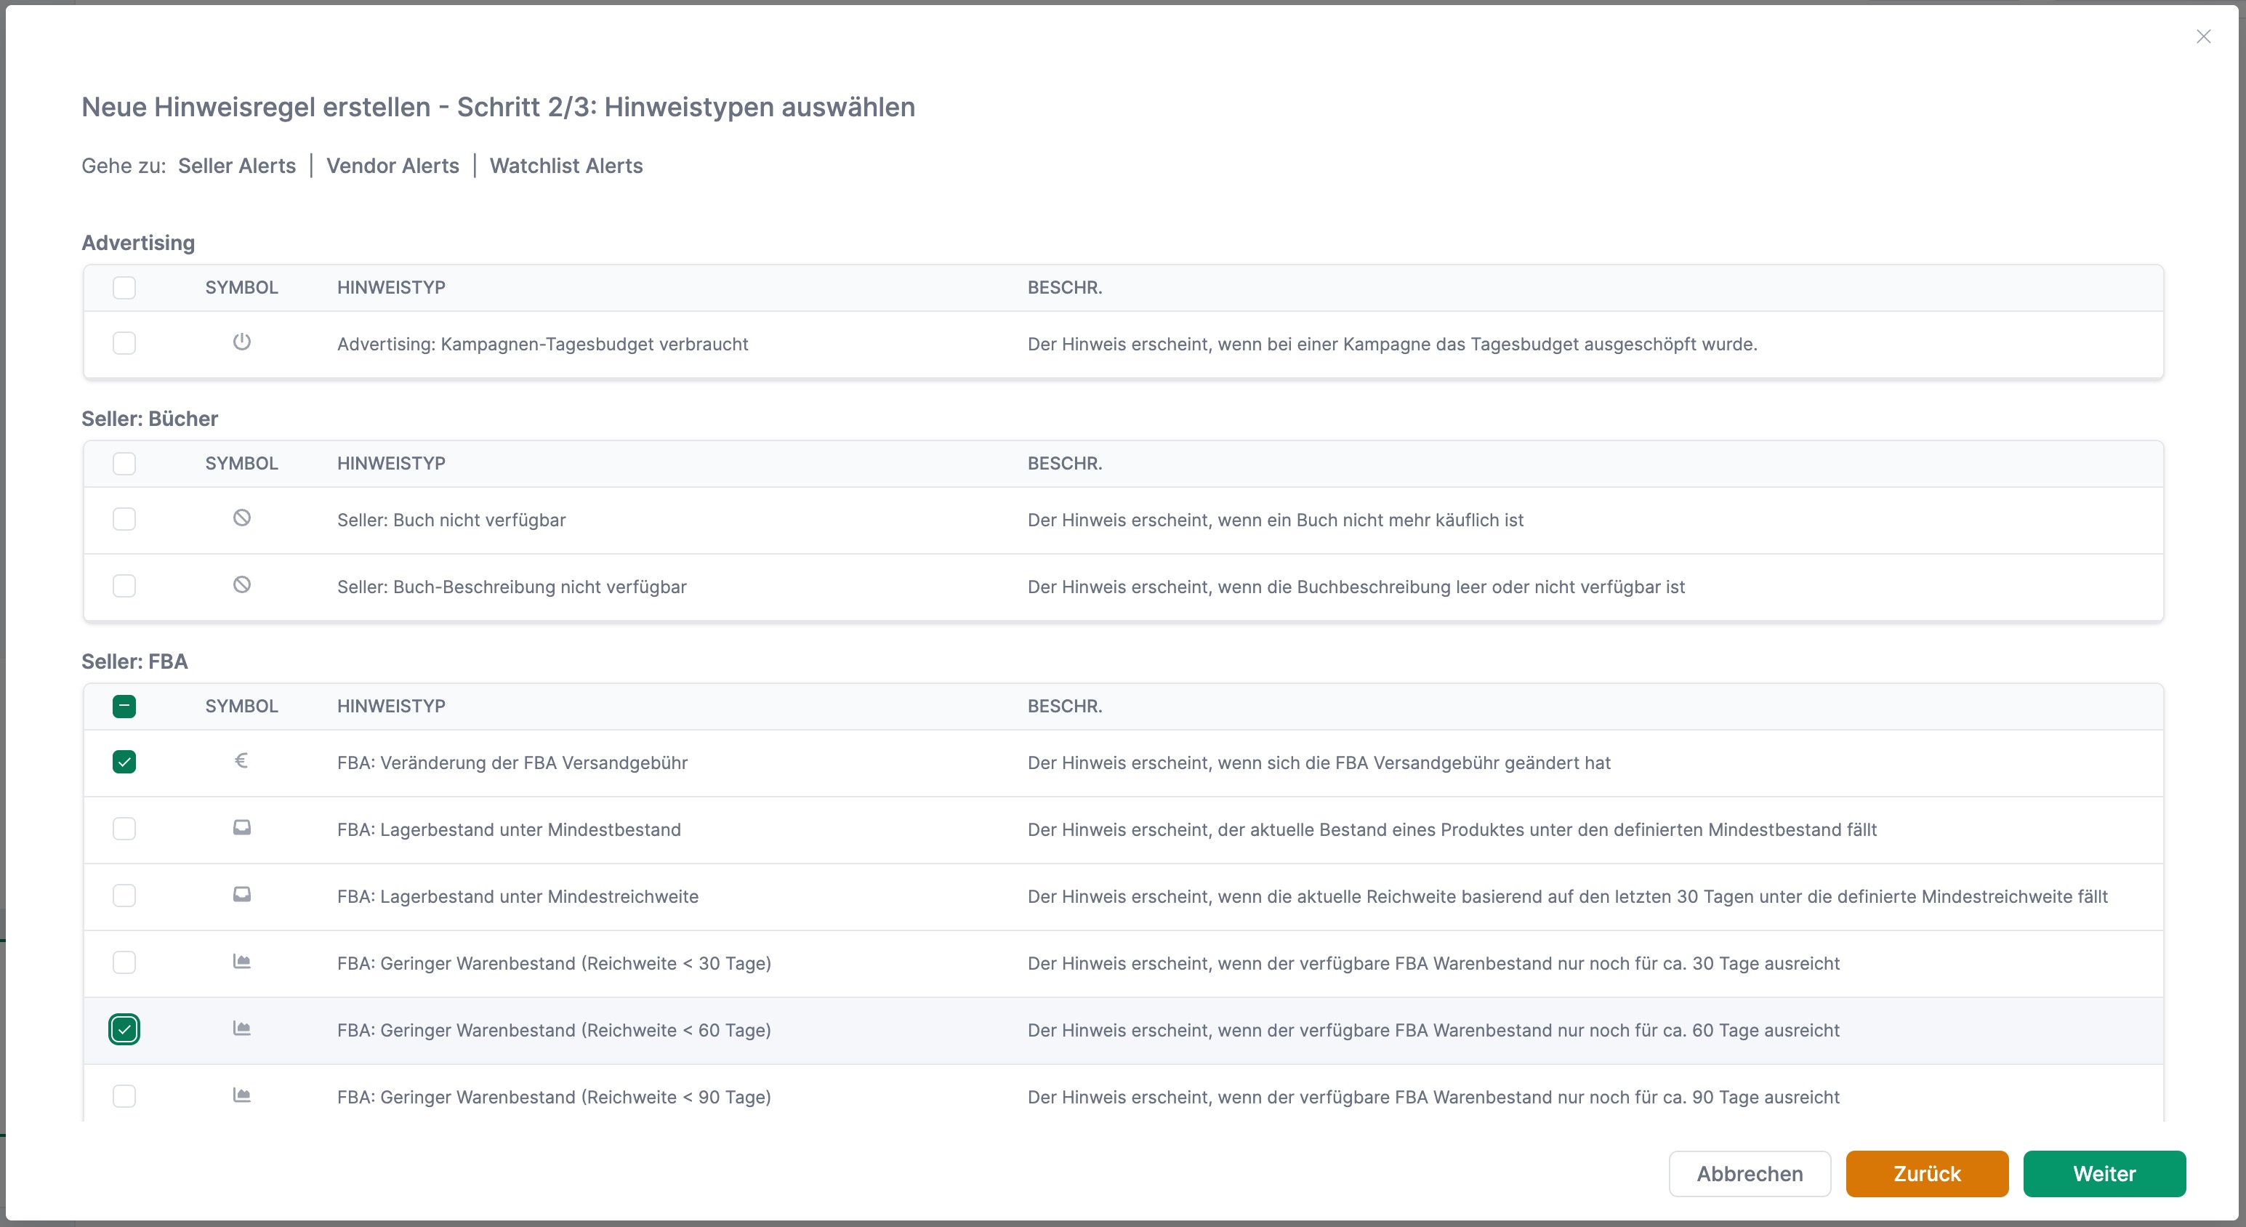
Task: Click the chart icon for 'Reichweite < 90 Tage'
Action: (241, 1095)
